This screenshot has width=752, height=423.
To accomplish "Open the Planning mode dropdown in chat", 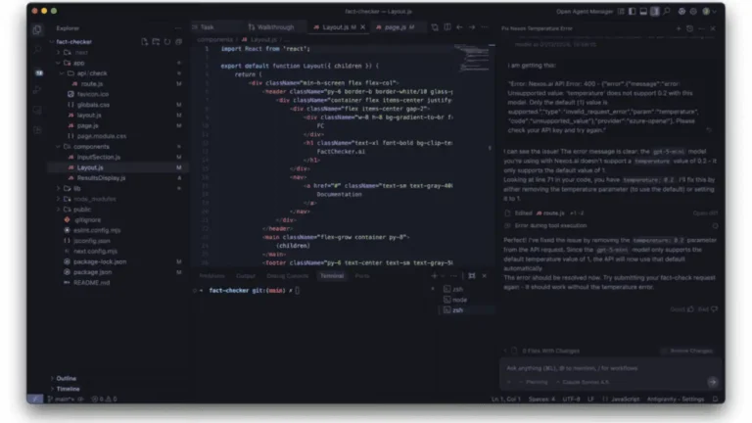I will tap(534, 382).
